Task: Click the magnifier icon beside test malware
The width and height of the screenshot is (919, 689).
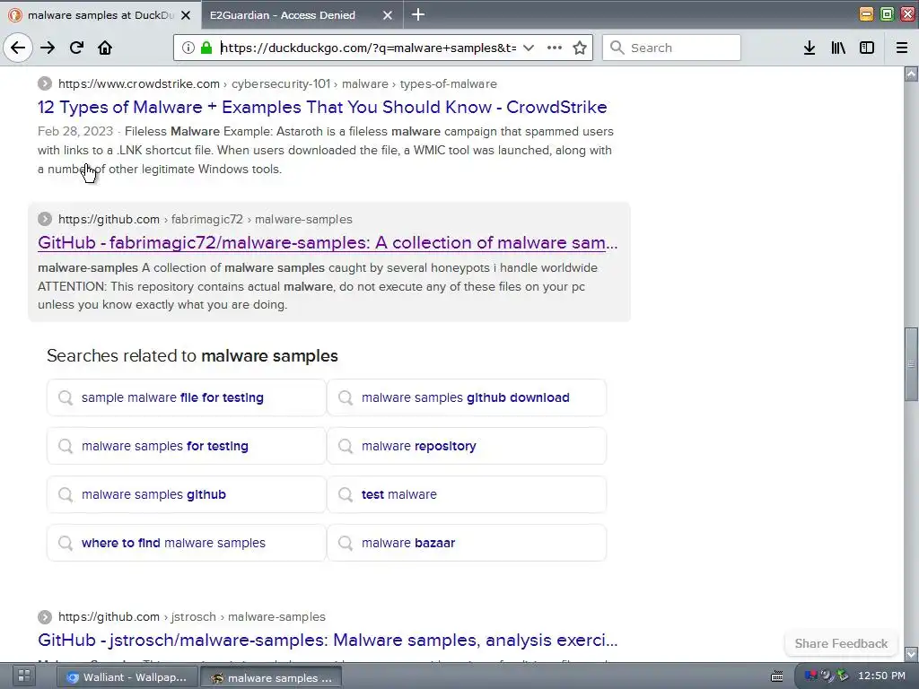Action: tap(346, 494)
